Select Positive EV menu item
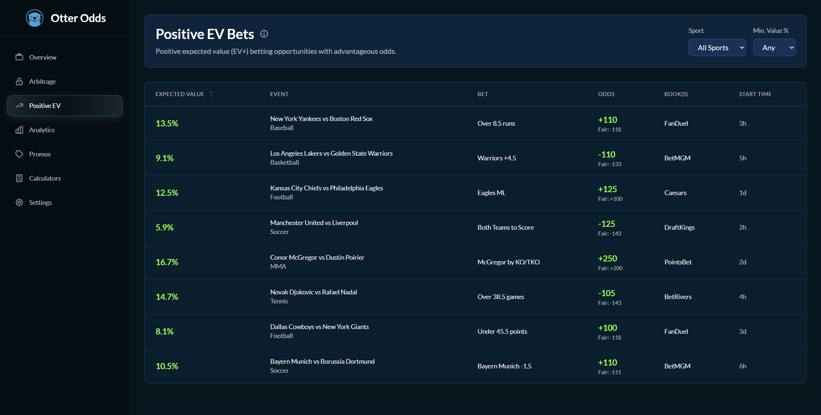Image resolution: width=821 pixels, height=415 pixels. (x=65, y=105)
